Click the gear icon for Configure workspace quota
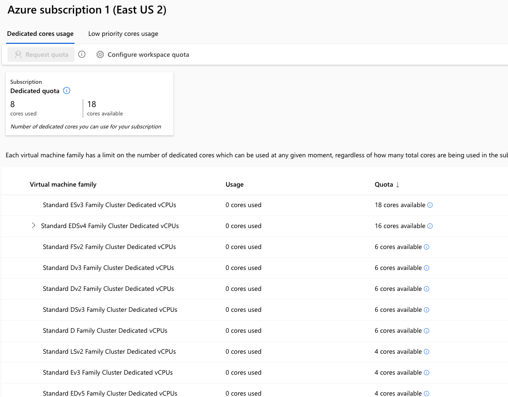Screen dimensions: 508x397 (100, 54)
